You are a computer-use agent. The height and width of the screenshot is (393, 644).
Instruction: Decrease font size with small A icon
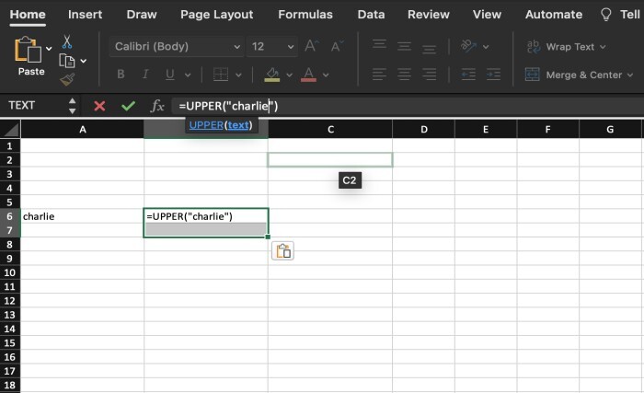(x=338, y=46)
